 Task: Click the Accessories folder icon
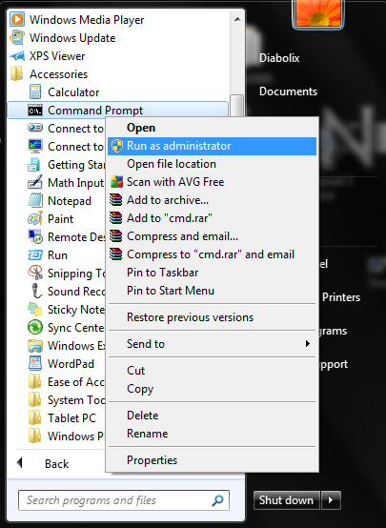[x=17, y=73]
